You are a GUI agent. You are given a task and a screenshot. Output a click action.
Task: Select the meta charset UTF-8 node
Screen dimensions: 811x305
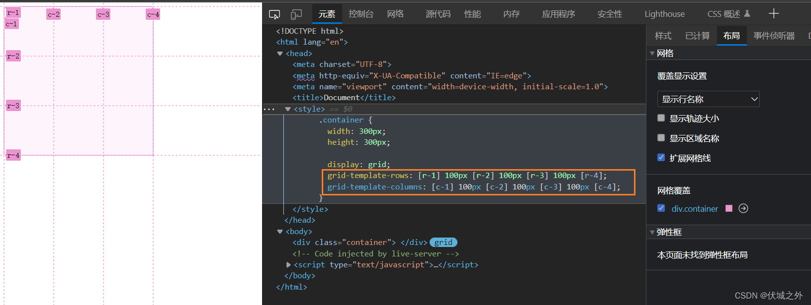coord(342,64)
